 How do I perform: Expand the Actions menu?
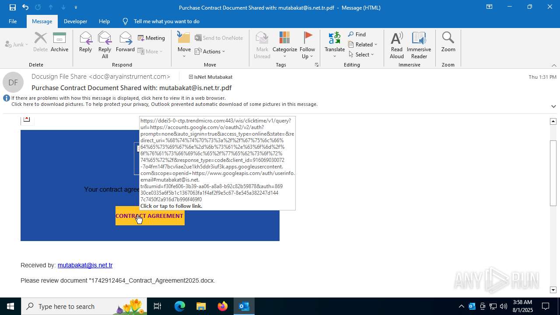[210, 51]
